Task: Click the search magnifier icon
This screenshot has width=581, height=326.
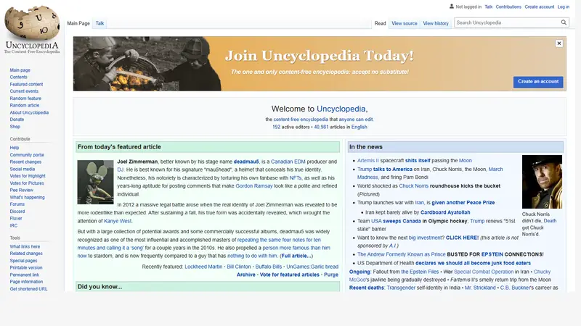Action: tap(564, 22)
